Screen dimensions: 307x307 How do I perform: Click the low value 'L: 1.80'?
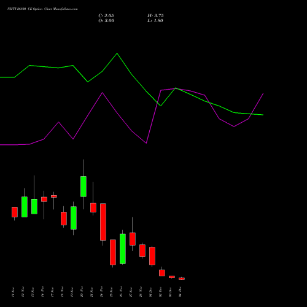tap(155, 21)
